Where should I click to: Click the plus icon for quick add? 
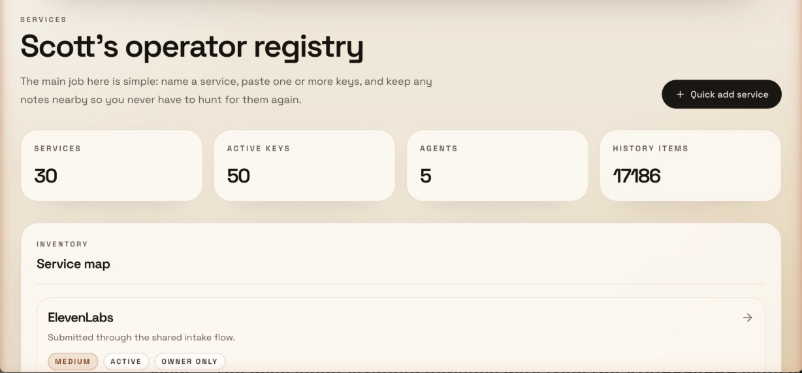[680, 95]
